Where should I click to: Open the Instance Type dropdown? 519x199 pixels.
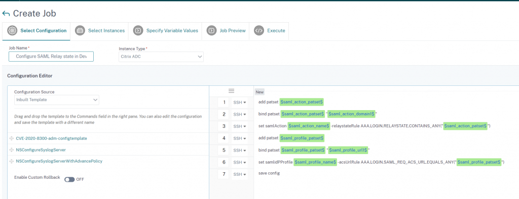click(x=161, y=57)
